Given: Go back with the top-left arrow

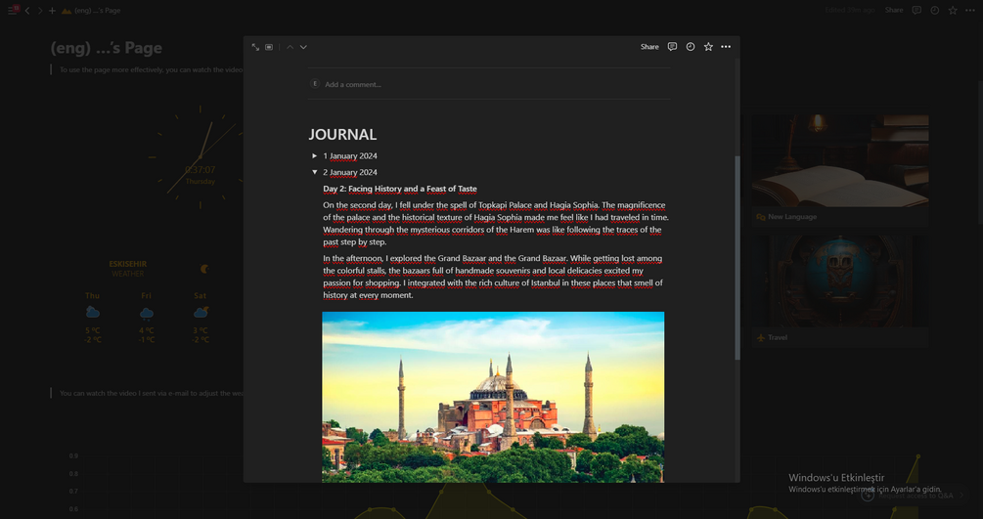Looking at the screenshot, I should point(27,11).
